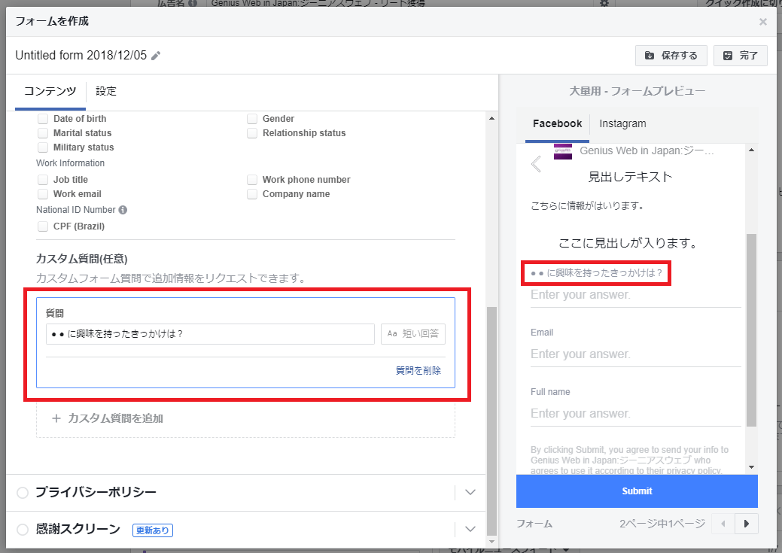Click the 保存する button
This screenshot has width=782, height=553.
coord(671,56)
